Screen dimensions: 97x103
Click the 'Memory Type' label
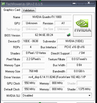12,65
